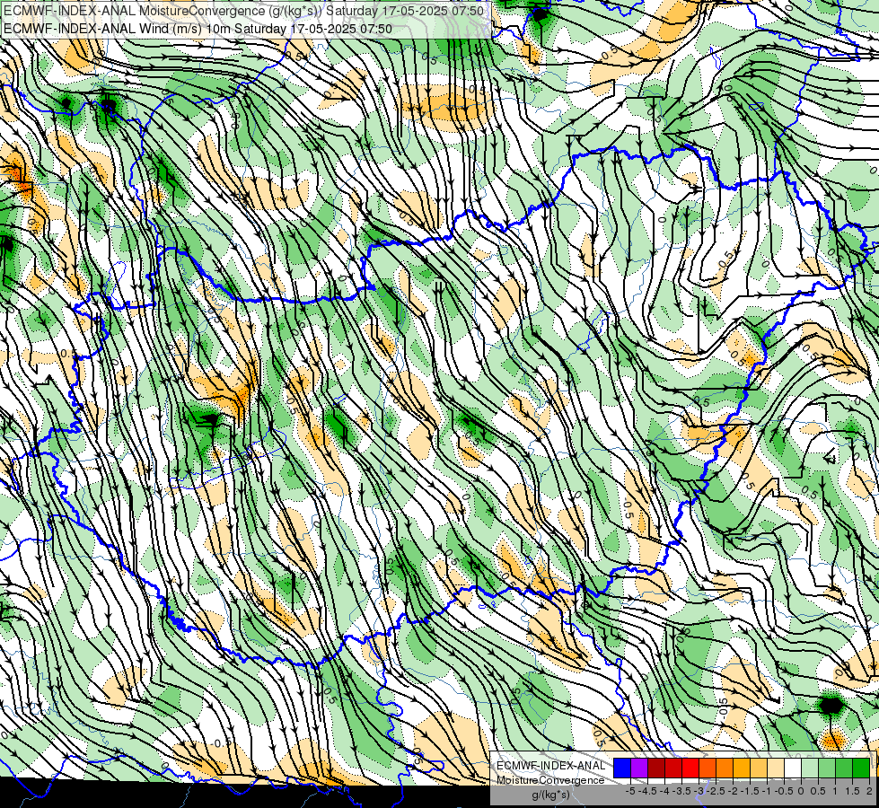Viewport: 879px width, 808px height.
Task: Click the legend tick label -0.5
Action: pyautogui.click(x=784, y=791)
